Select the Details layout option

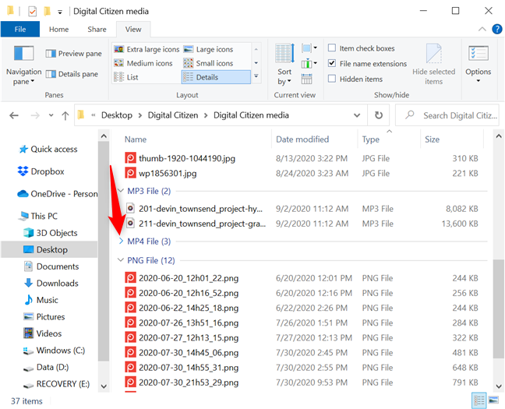click(216, 77)
